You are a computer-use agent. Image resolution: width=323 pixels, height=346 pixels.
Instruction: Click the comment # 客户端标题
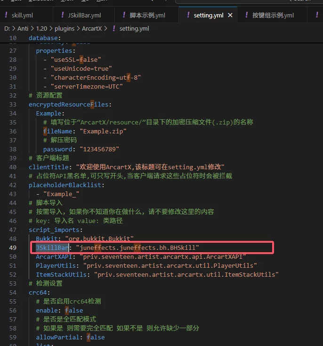tap(48, 158)
